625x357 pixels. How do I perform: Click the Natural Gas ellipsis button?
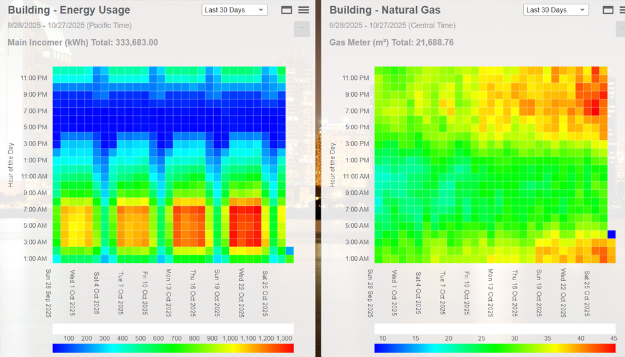[x=617, y=29]
